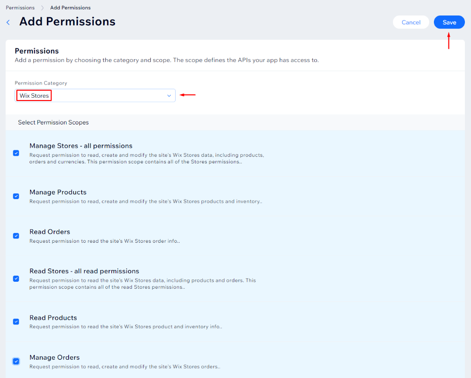
Task: Uncheck the Read Orders checkbox
Action: pos(16,236)
